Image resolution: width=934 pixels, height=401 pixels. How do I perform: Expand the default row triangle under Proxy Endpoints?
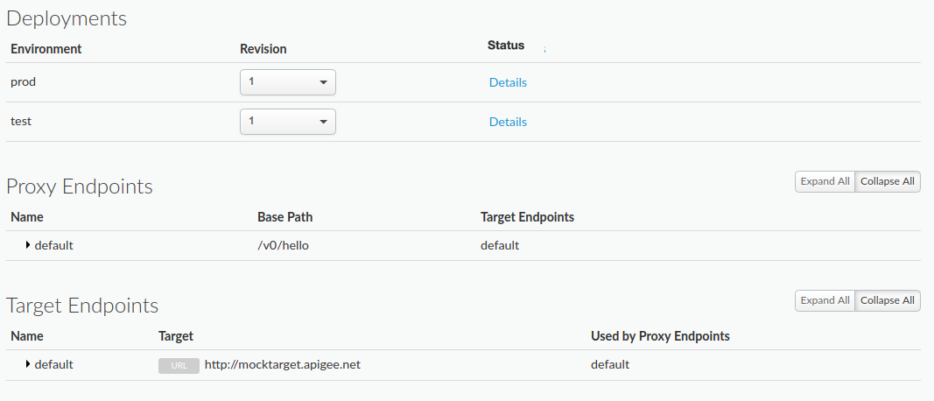(28, 245)
